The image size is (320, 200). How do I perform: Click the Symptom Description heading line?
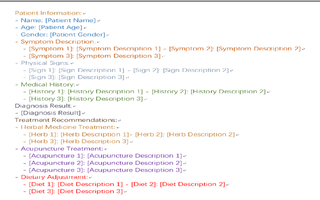(x=51, y=41)
